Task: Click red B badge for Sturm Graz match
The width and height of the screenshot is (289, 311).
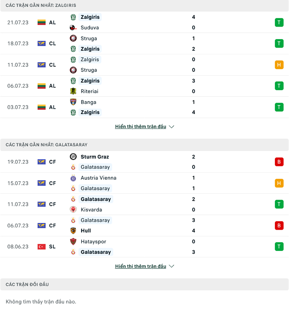Action: pyautogui.click(x=279, y=162)
